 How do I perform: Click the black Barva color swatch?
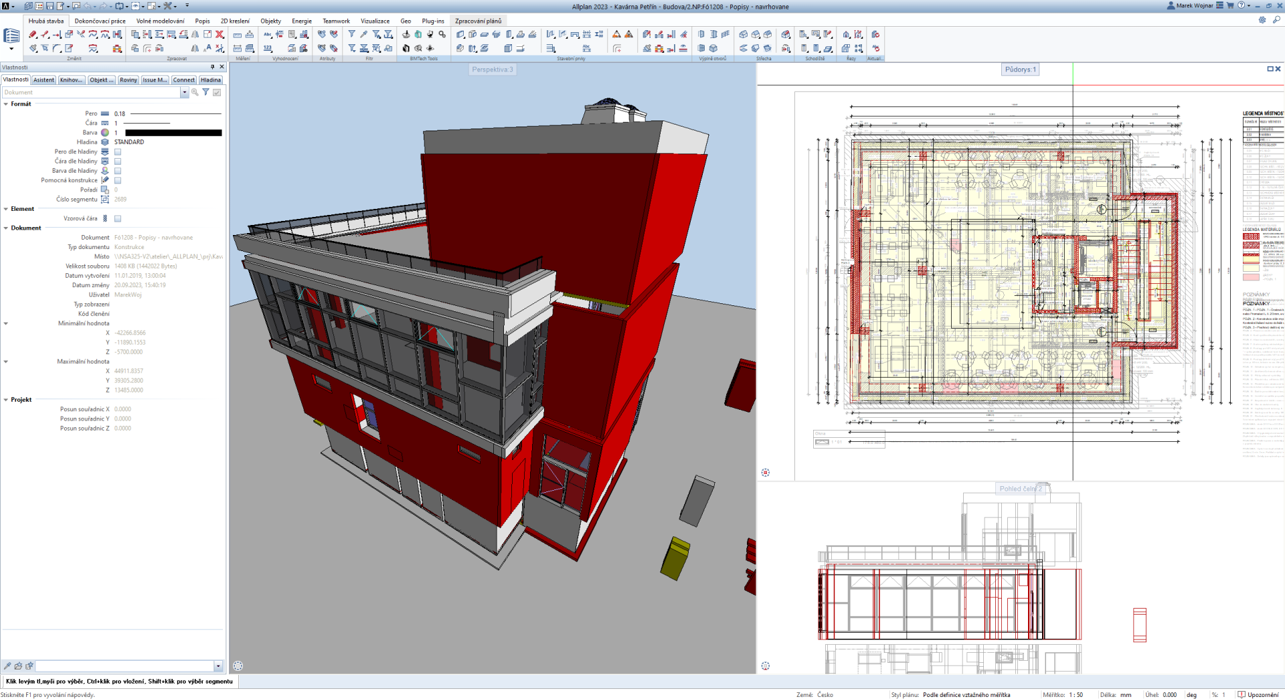(x=173, y=133)
